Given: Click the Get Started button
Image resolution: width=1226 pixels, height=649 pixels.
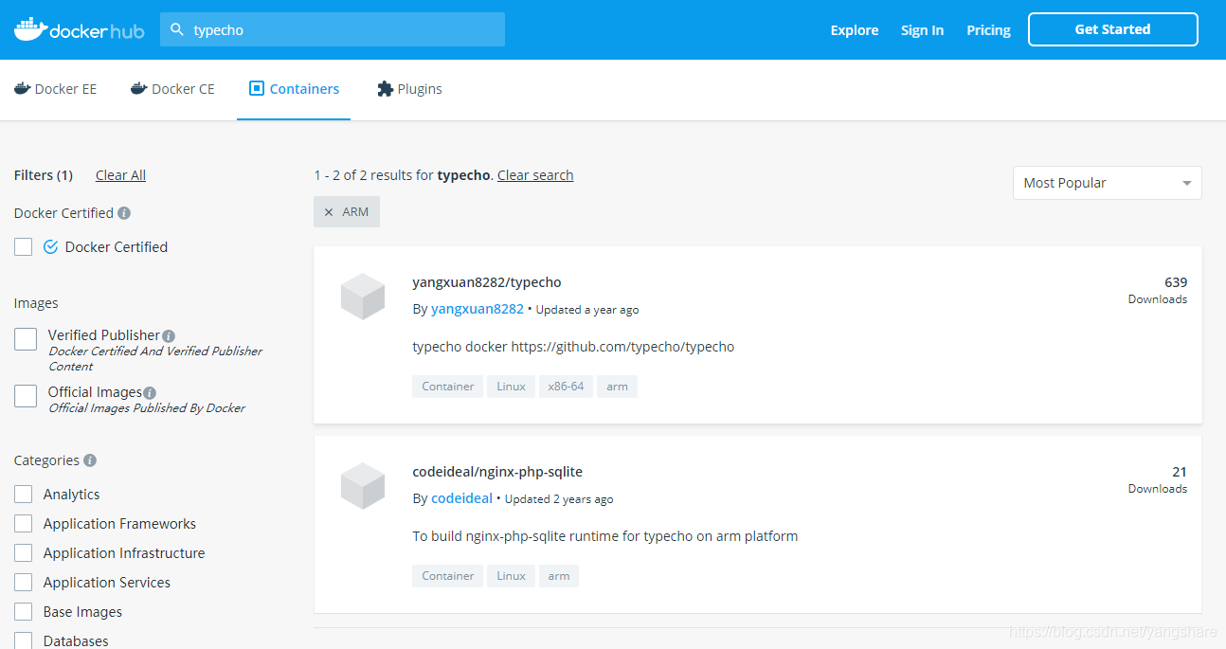Looking at the screenshot, I should [1112, 29].
